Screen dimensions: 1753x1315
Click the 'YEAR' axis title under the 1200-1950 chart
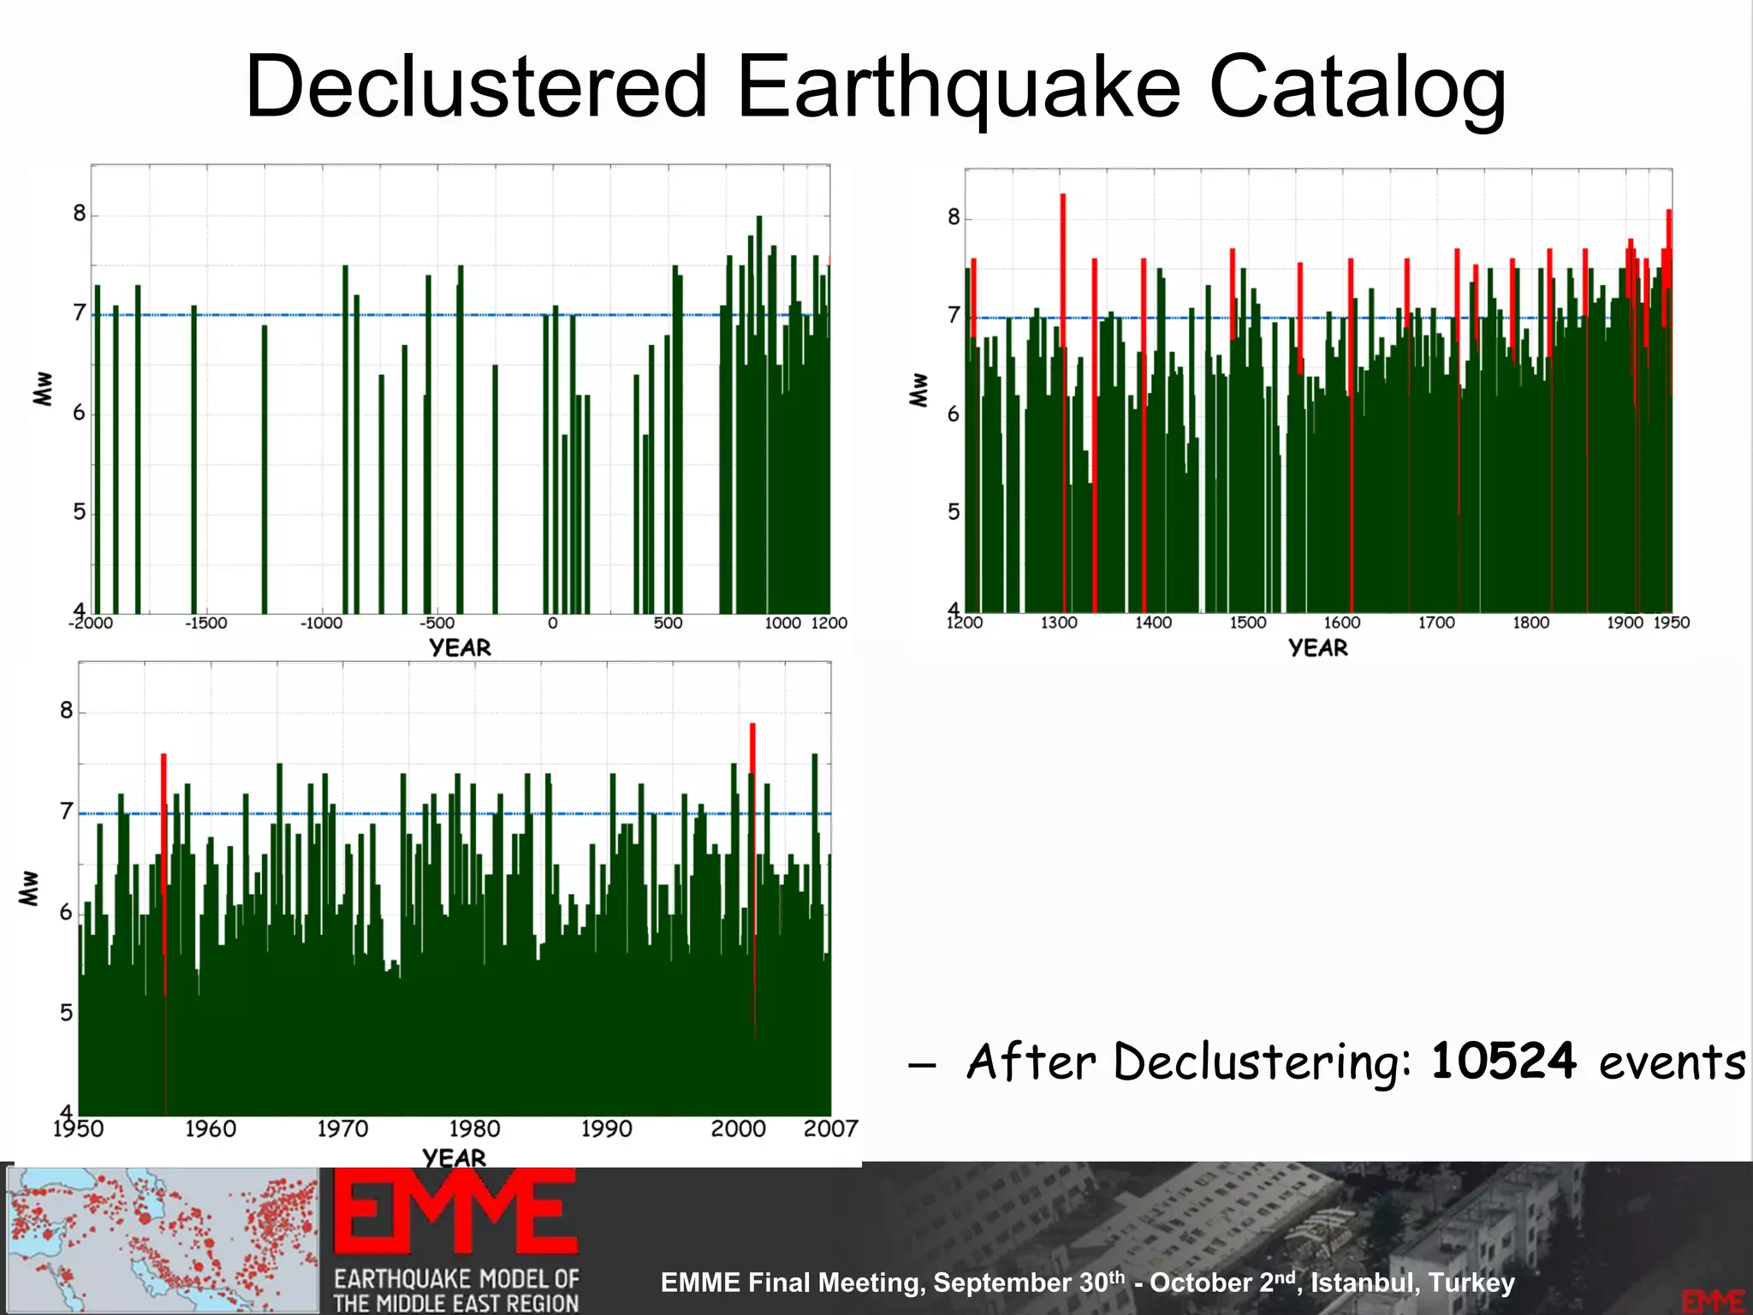click(1318, 647)
